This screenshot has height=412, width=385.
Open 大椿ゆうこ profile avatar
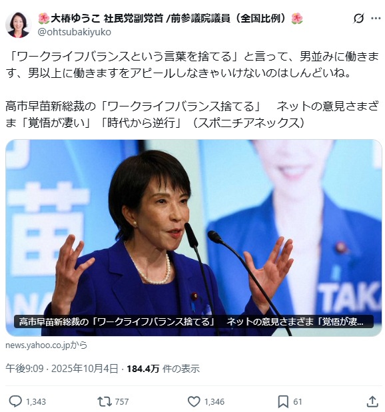18,25
